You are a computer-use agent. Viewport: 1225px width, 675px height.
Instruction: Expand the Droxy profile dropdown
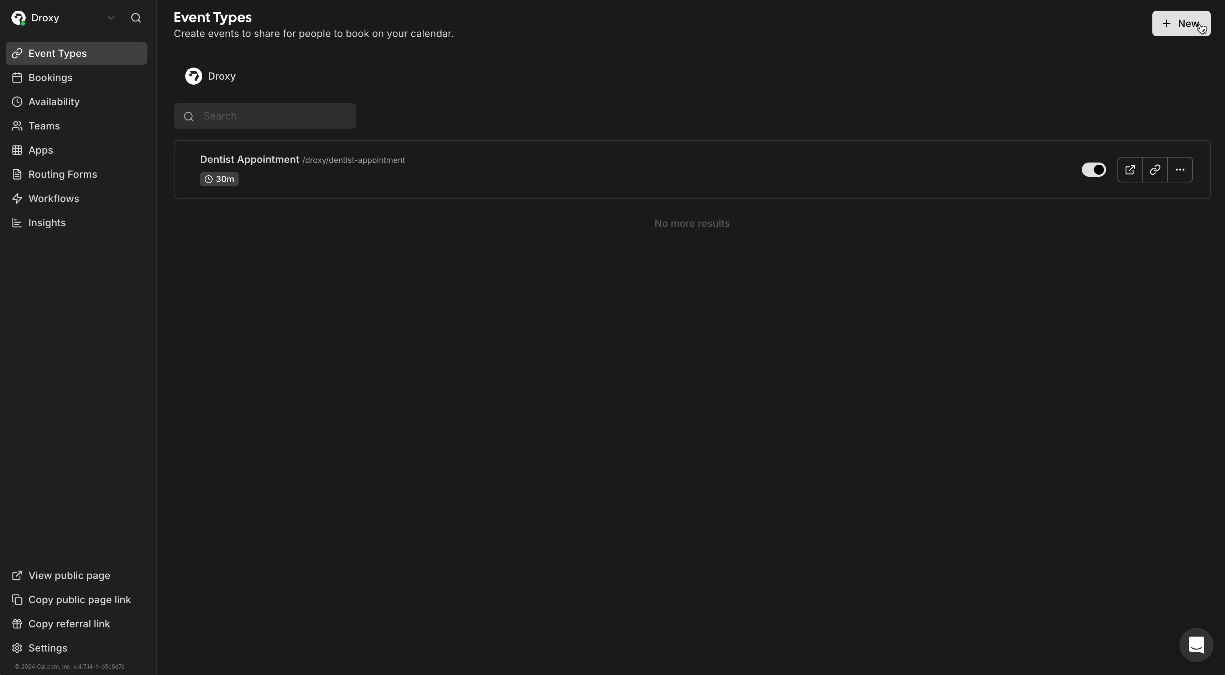111,18
